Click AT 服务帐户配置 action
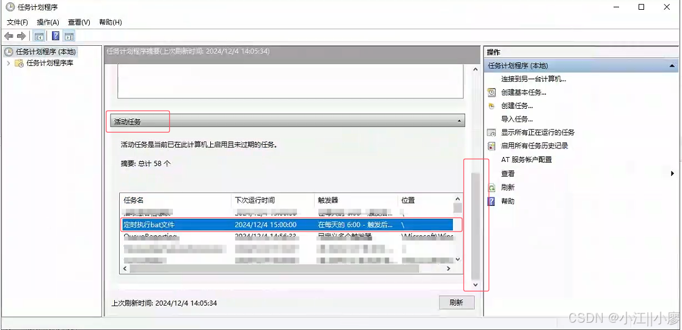This screenshot has width=682, height=330. 526,160
